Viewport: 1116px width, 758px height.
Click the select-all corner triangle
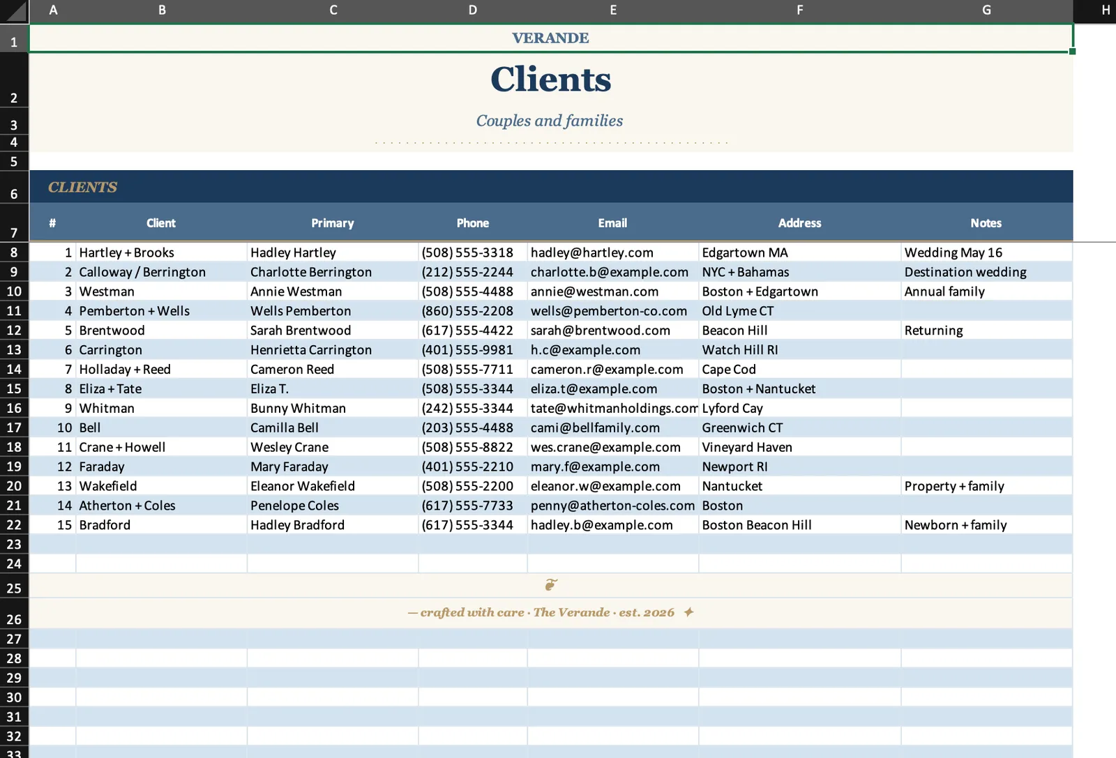[x=14, y=10]
